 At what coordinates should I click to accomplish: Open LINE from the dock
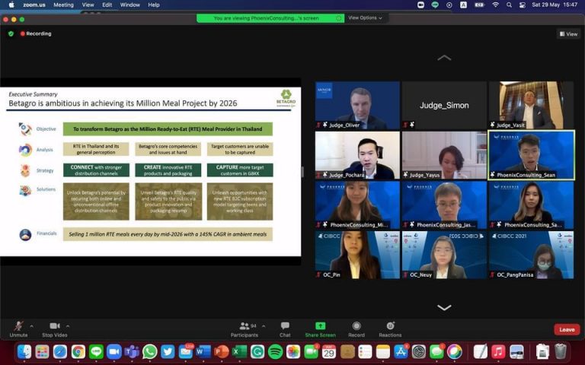pyautogui.click(x=96, y=351)
